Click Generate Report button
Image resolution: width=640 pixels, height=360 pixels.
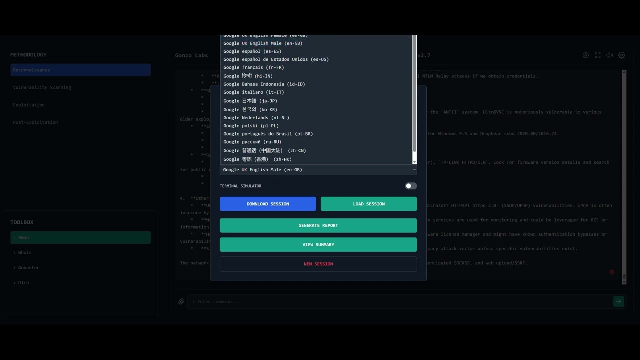[x=318, y=225]
